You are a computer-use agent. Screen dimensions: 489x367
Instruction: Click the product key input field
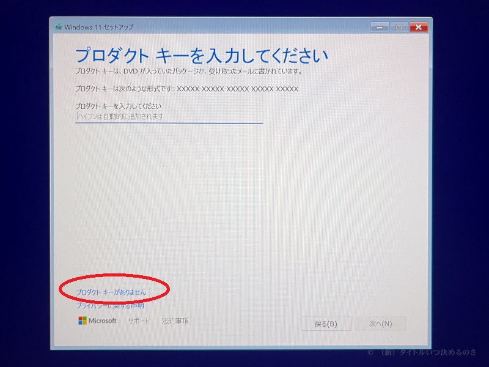pos(169,117)
